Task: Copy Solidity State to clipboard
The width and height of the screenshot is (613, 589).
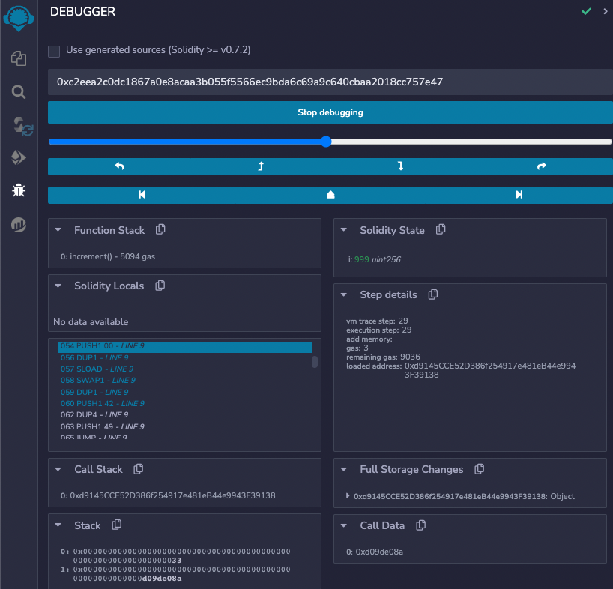Action: pos(441,229)
